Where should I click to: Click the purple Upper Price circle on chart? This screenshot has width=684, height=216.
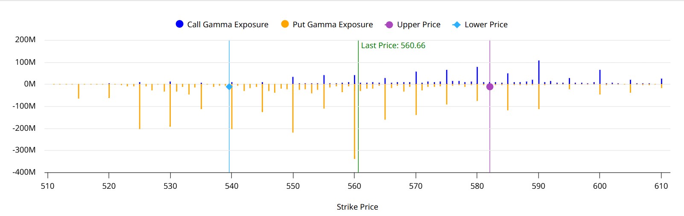pos(490,87)
